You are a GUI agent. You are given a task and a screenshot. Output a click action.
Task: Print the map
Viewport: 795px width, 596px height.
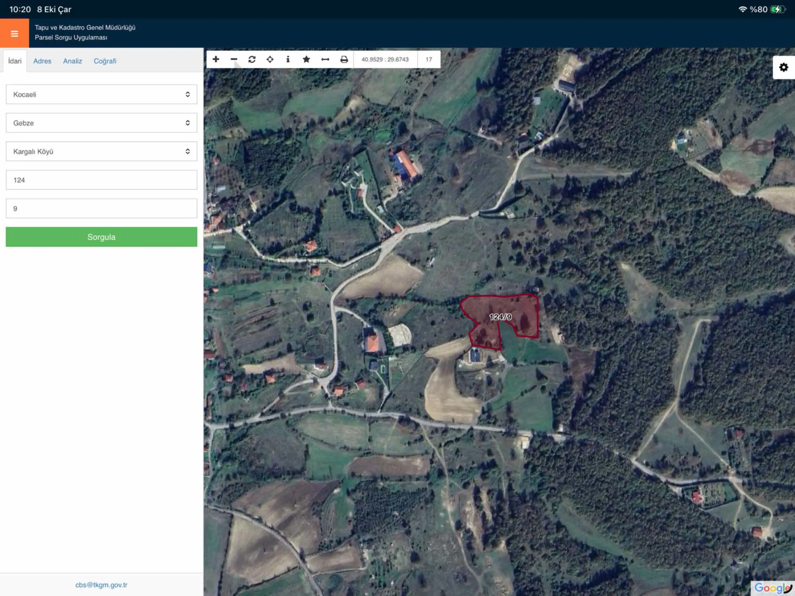[x=344, y=59]
